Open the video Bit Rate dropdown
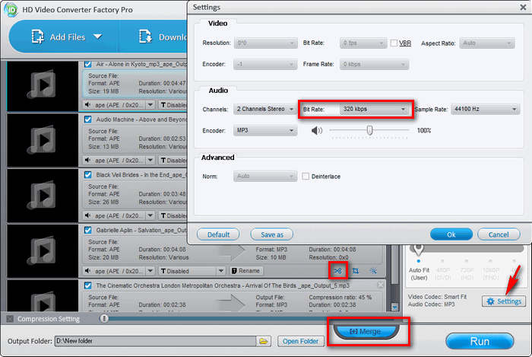Image resolution: width=532 pixels, height=357 pixels. tap(363, 43)
